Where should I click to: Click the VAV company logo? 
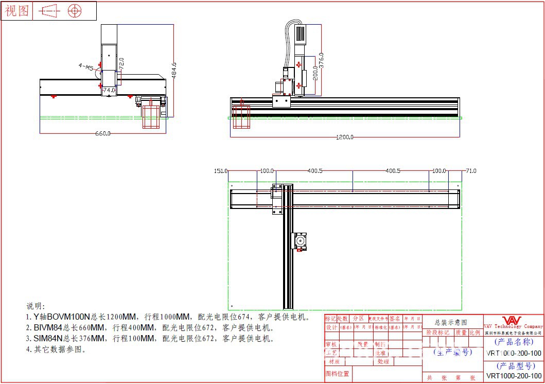coord(512,320)
